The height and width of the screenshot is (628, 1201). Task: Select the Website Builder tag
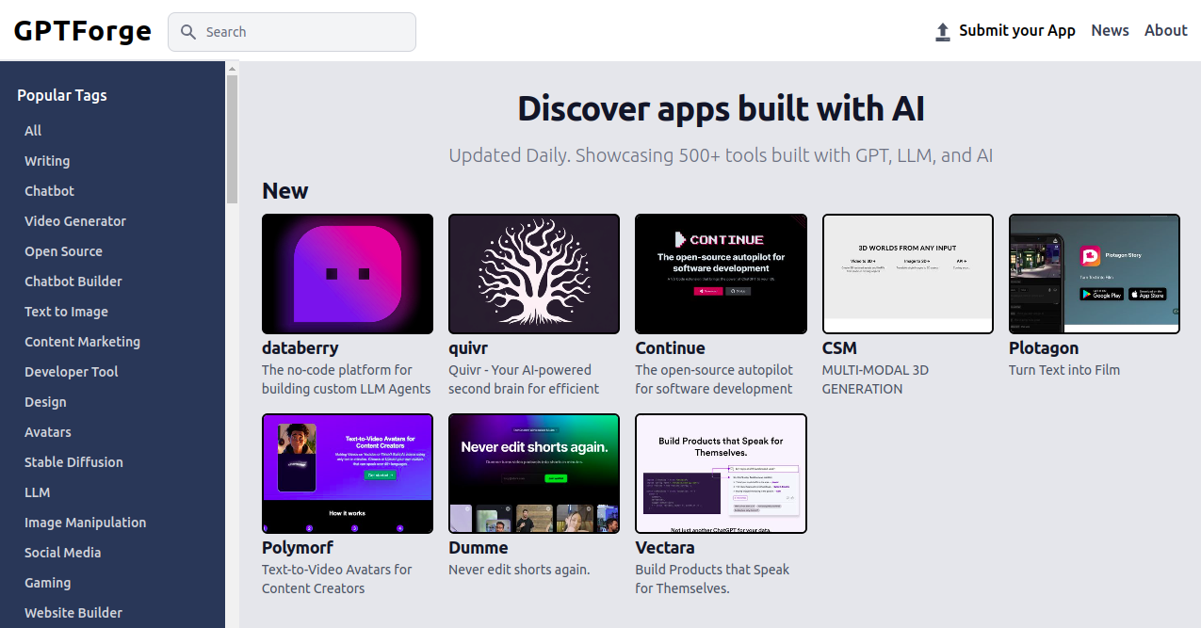tap(73, 613)
